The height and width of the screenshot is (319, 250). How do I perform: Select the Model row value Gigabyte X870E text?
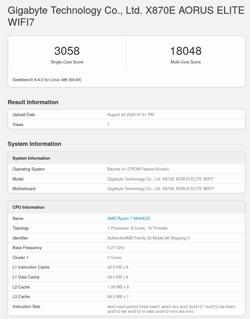pos(160,179)
